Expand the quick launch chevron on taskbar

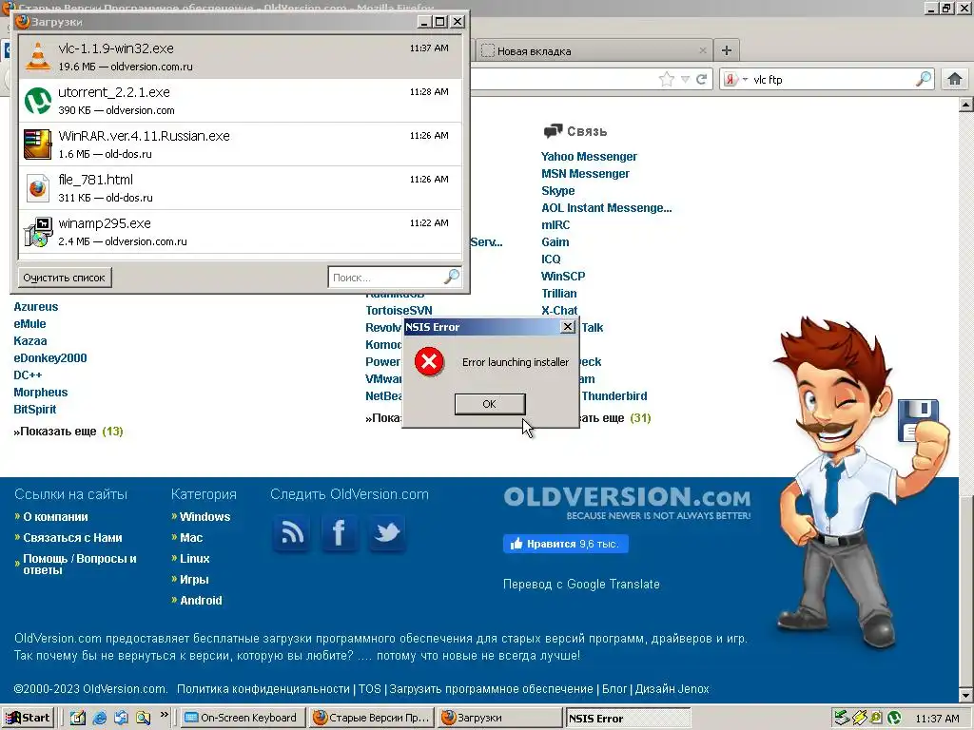coord(165,715)
